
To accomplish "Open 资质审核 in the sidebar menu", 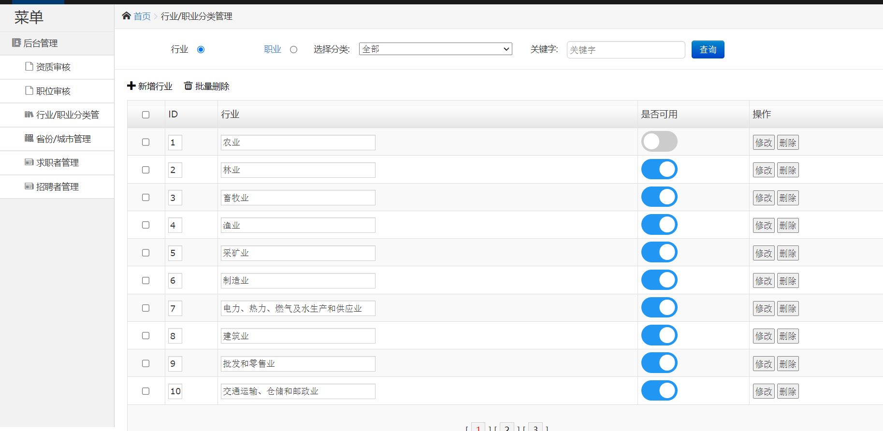I will coord(57,67).
